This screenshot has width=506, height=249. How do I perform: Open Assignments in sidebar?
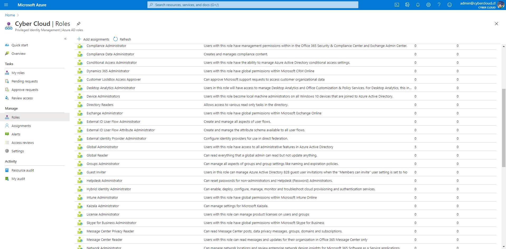pyautogui.click(x=21, y=126)
